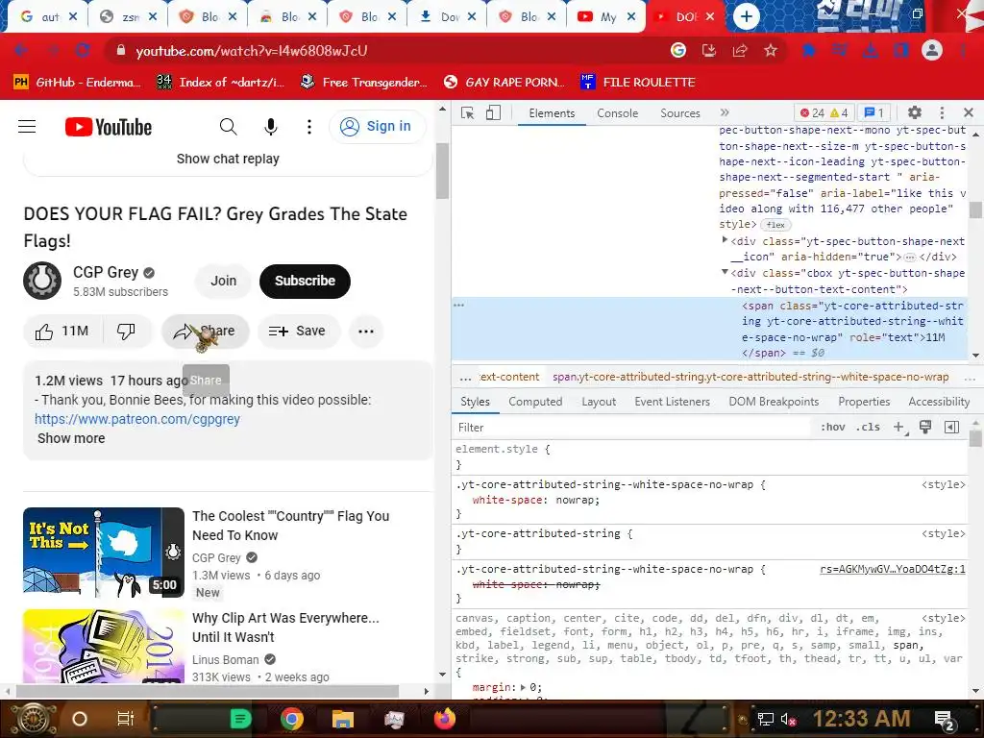Switch to Sources tab
Viewport: 984px width, 738px height.
pos(679,113)
